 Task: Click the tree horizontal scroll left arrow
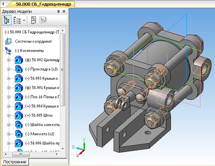[5, 154]
